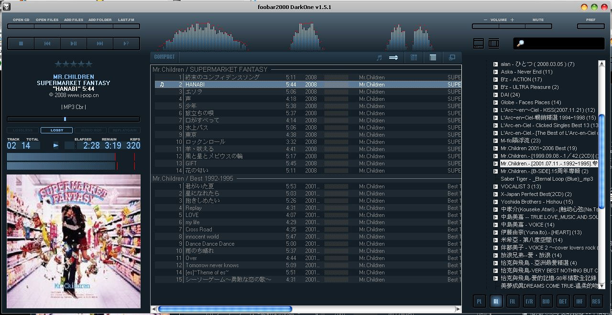Click the highlighted LOSSY indicator
Viewport: 612px width, 315px height.
tap(57, 130)
